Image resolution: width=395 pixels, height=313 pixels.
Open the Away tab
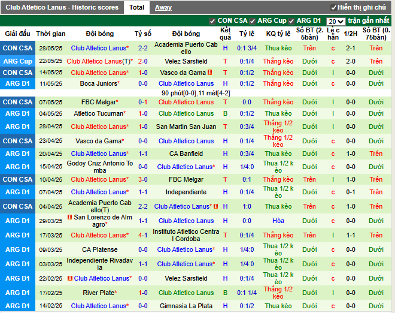coord(163,8)
